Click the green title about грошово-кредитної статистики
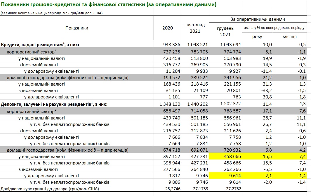311x196 pixels. 108,5
